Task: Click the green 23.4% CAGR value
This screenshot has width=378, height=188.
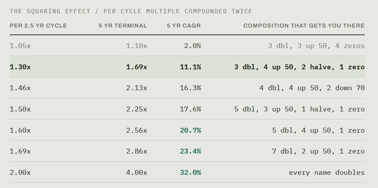Action: (190, 151)
